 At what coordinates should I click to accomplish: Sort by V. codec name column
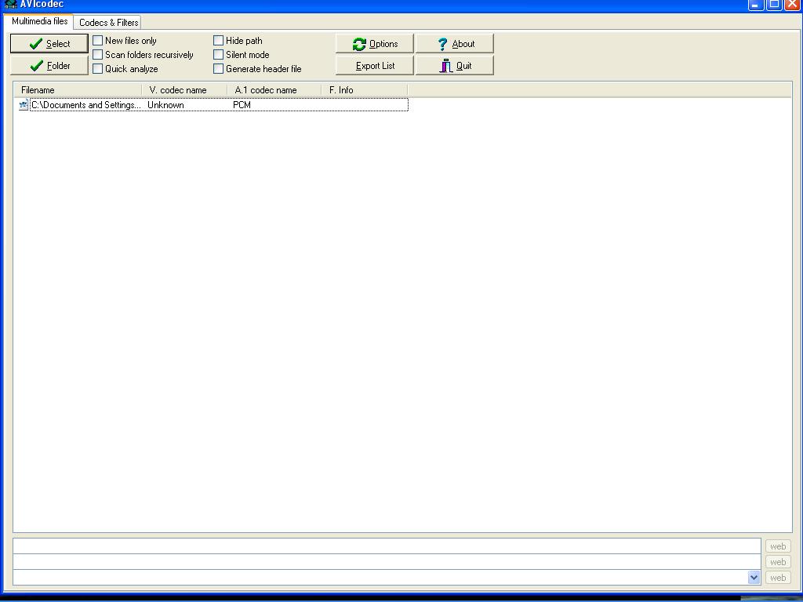point(184,90)
